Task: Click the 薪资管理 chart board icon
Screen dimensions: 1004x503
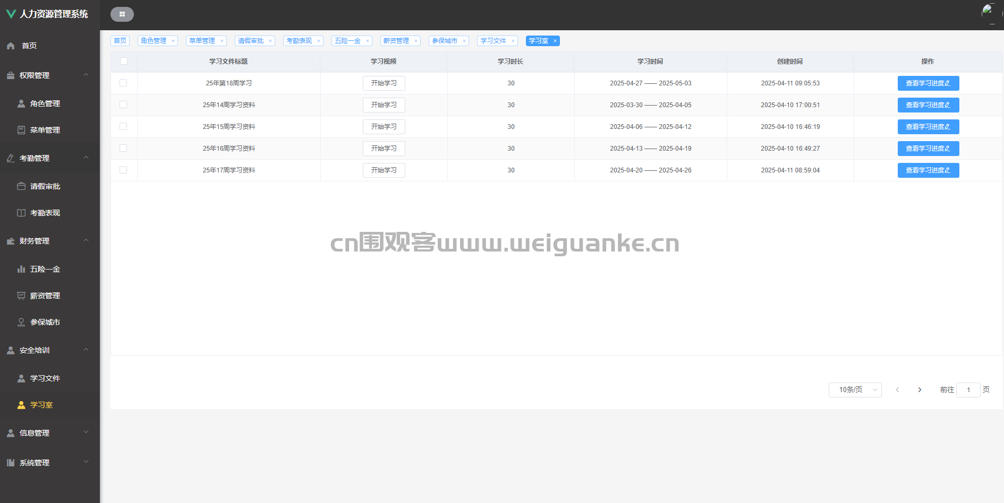Action: 21,296
